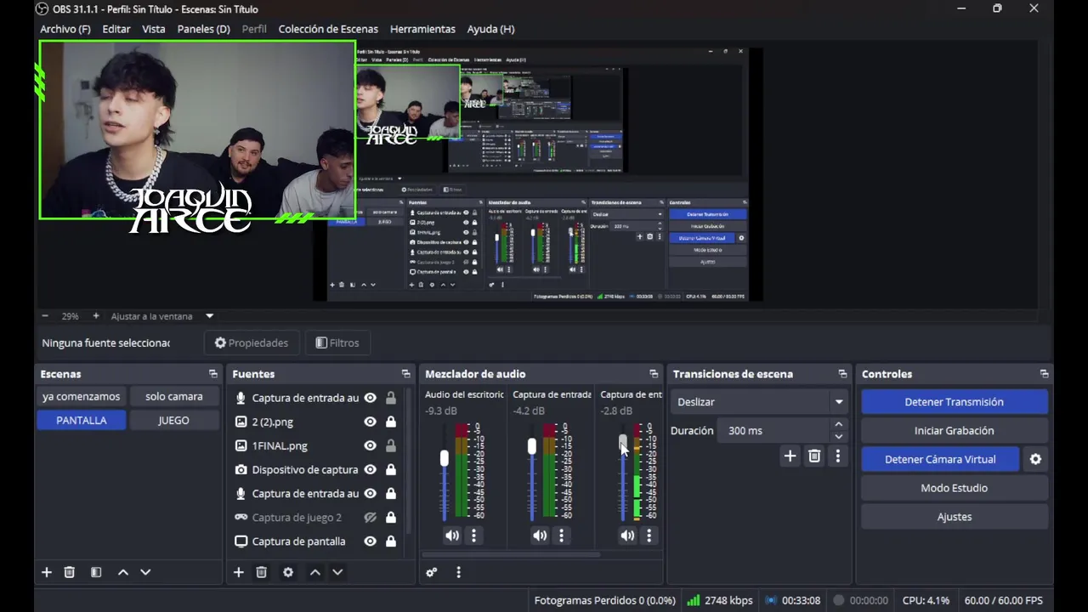
Task: Hide Dispositivo de captura source
Action: tap(371, 469)
